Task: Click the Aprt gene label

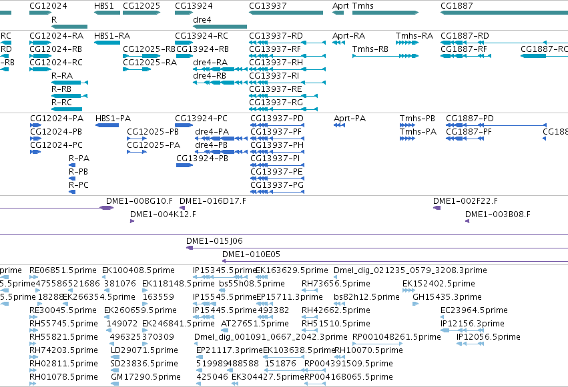Action: [x=340, y=6]
